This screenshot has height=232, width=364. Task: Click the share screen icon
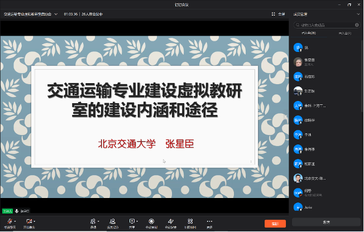(132, 221)
